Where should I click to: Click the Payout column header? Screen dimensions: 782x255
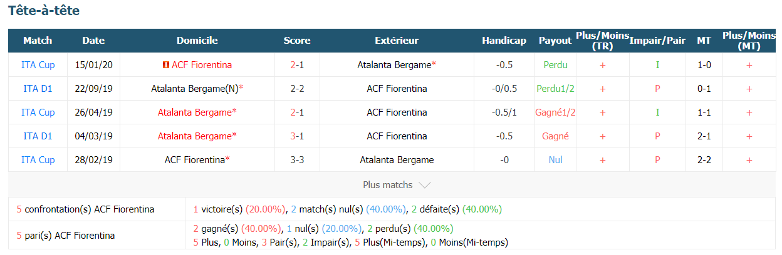[555, 41]
